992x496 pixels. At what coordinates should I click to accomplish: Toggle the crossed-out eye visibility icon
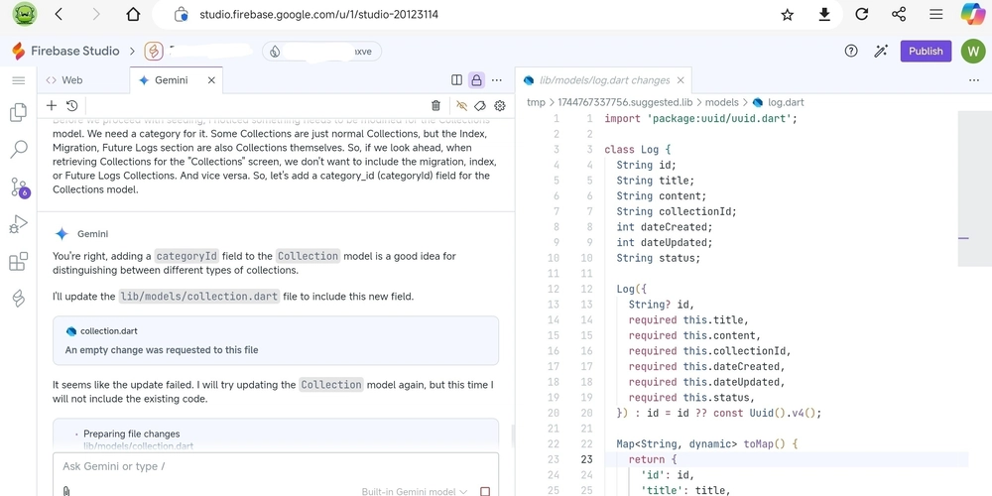[461, 106]
